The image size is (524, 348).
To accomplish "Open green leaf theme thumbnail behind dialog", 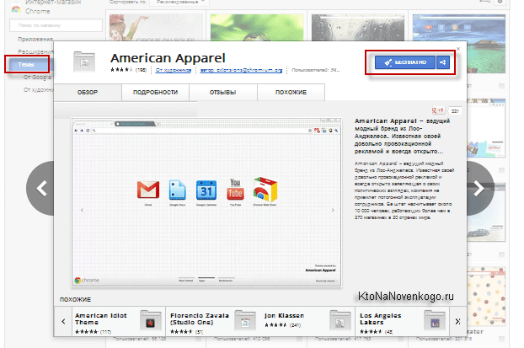I will pyautogui.click(x=257, y=28).
